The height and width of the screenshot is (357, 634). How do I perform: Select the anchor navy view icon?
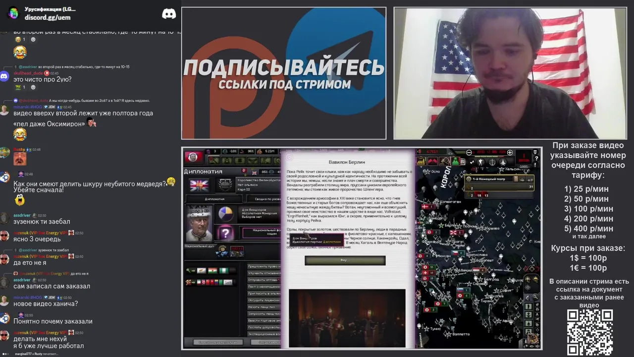pyautogui.click(x=492, y=162)
